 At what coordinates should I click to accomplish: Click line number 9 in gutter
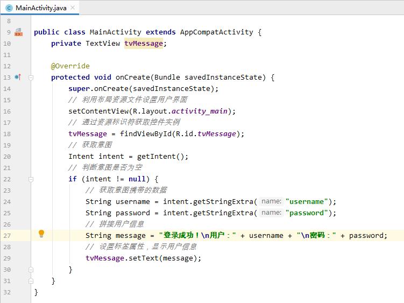pos(9,32)
